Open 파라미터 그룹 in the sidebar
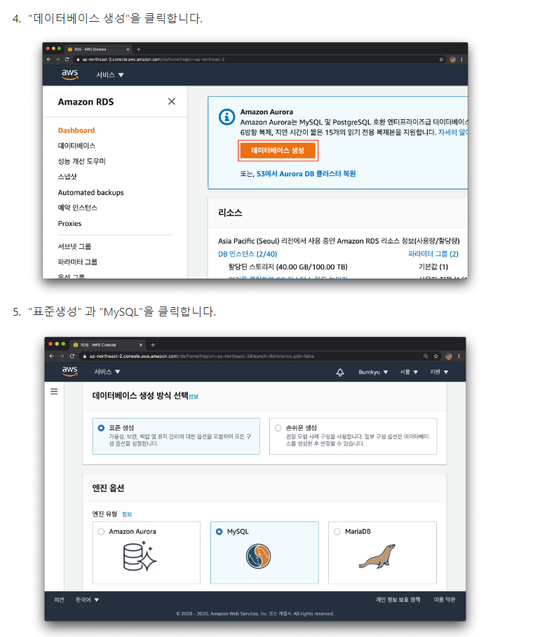549x637 pixels. point(78,262)
